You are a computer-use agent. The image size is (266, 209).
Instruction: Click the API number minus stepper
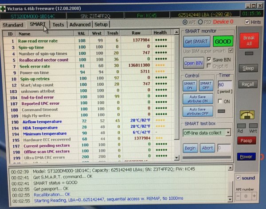point(238,196)
